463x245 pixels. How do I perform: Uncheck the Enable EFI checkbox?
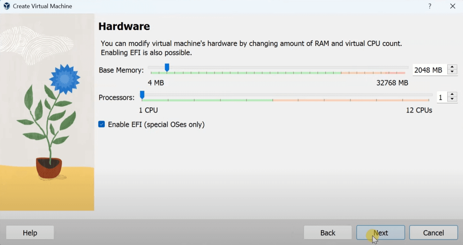tap(102, 124)
